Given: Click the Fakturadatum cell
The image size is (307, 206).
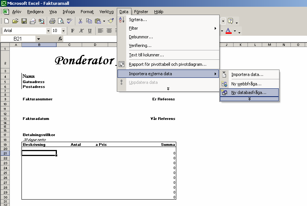Looking at the screenshot, I should pyautogui.click(x=36, y=119).
